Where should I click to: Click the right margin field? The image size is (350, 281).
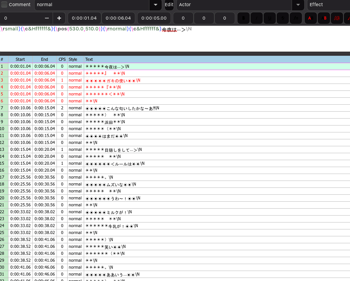pos(204,18)
